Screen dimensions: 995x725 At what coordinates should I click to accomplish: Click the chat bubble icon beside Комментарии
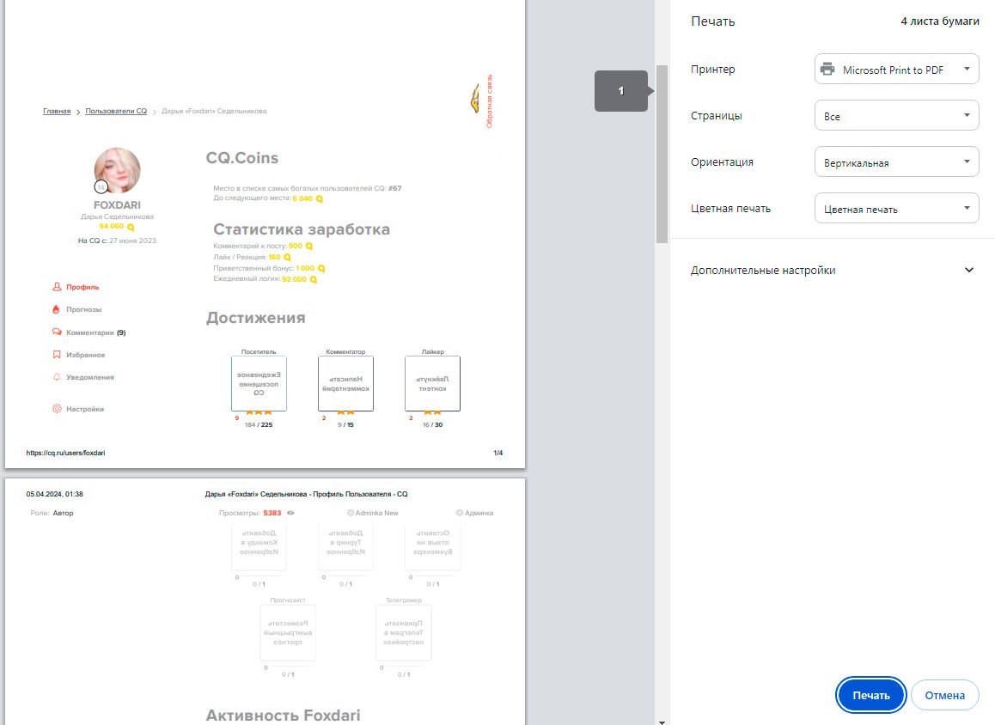tap(57, 332)
